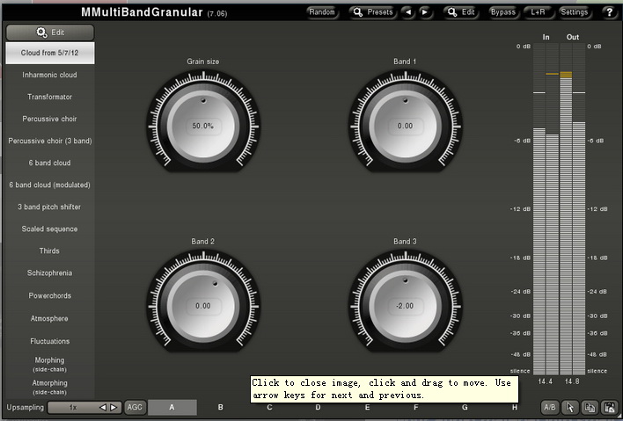
Task: Select the 6 band cloud preset
Action: point(50,163)
